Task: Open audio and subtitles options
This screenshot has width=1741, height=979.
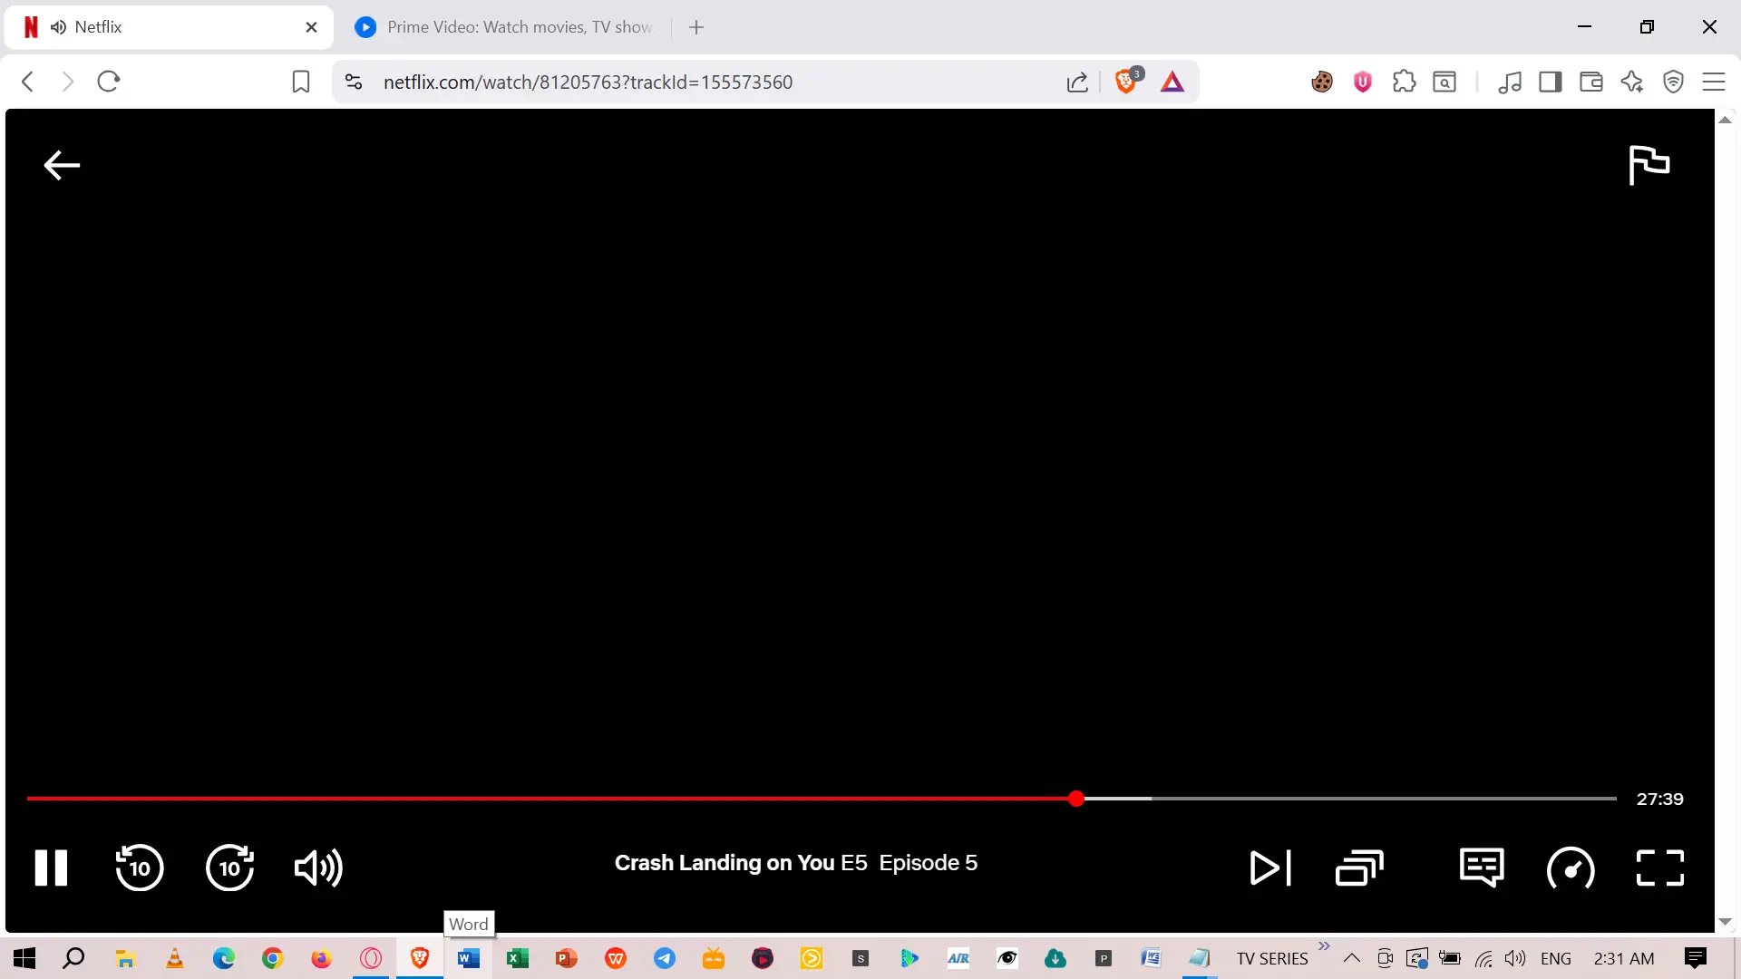Action: pyautogui.click(x=1482, y=868)
